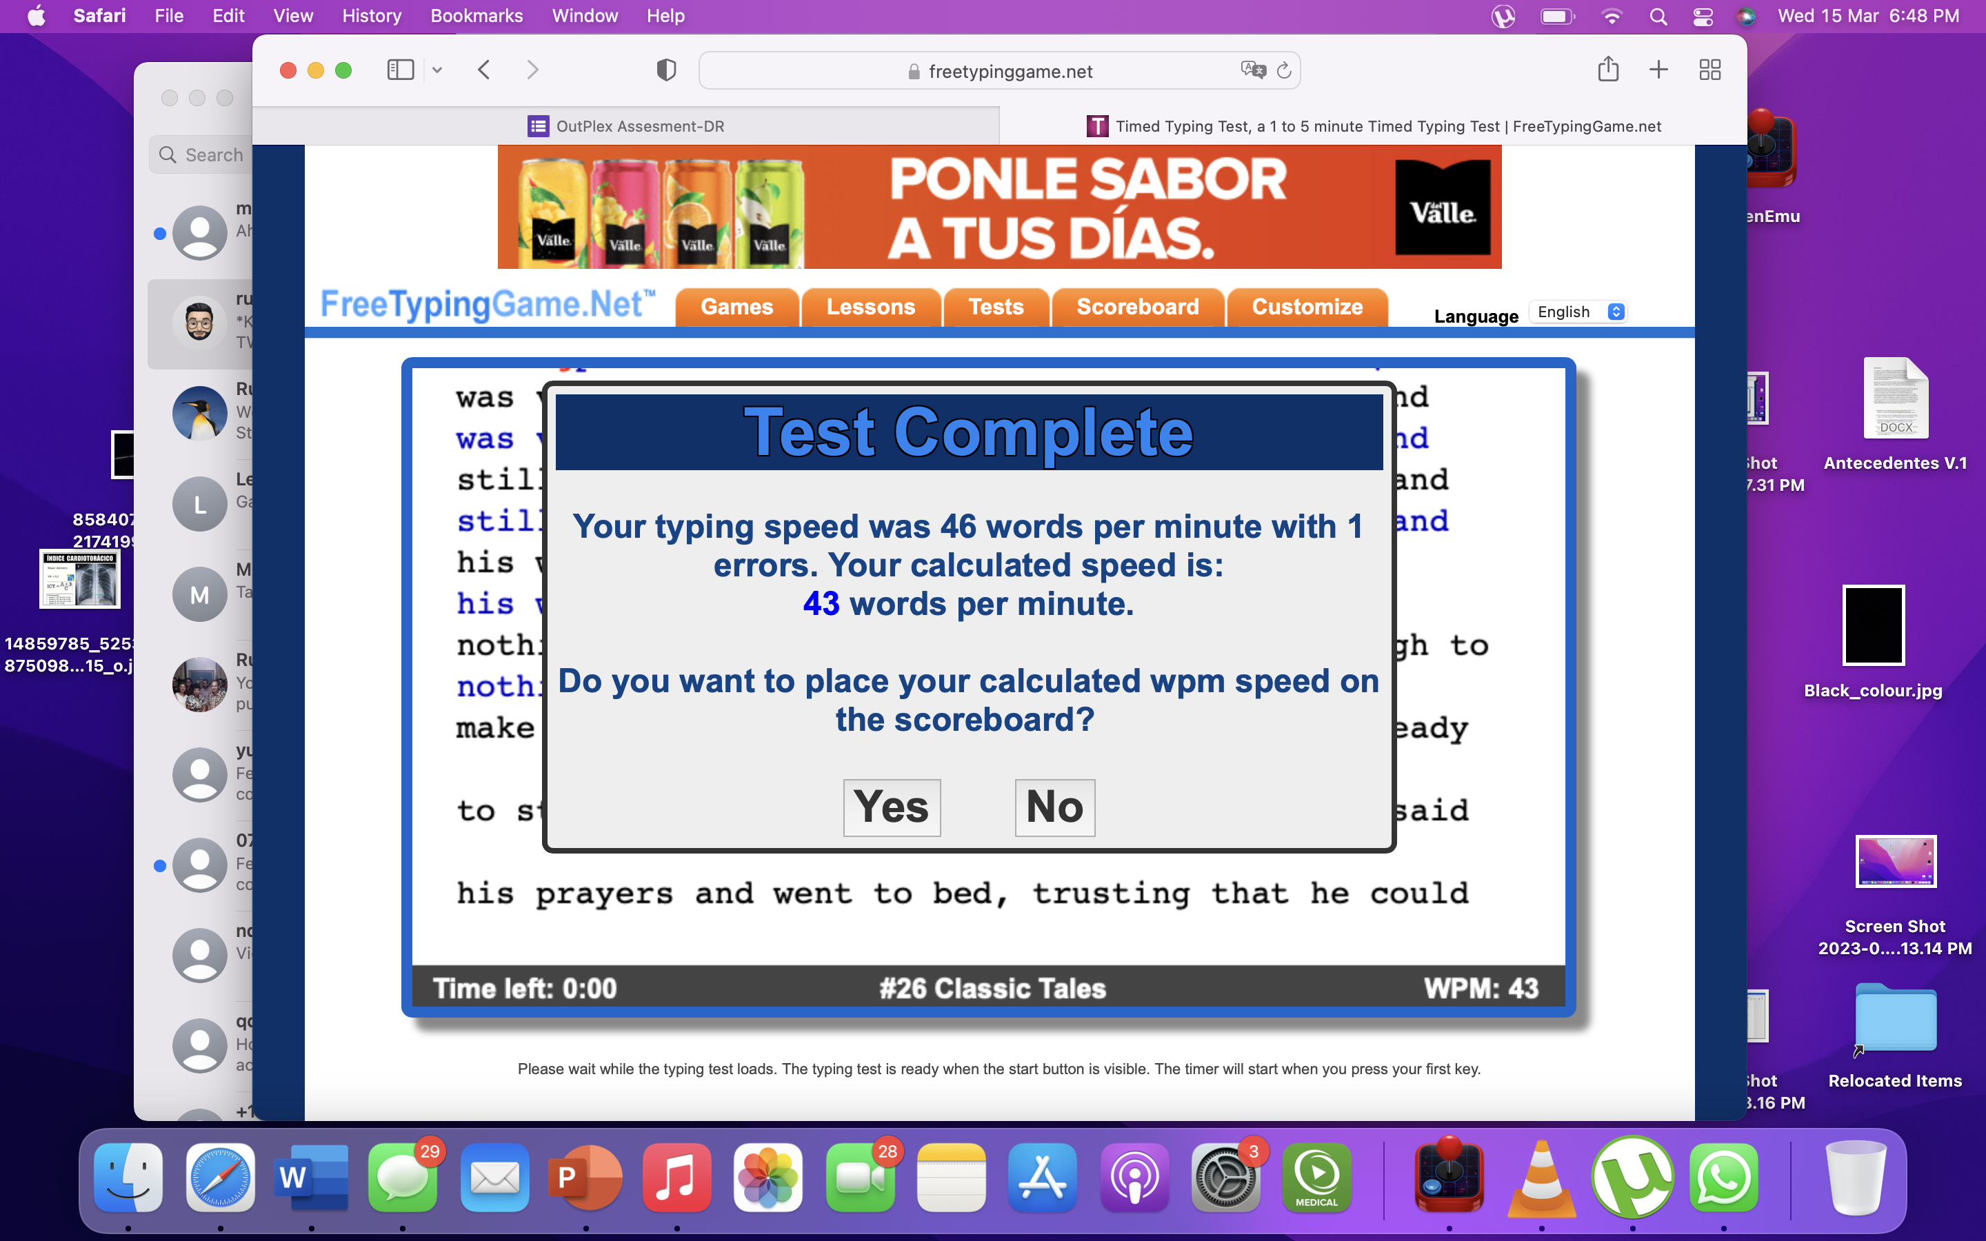Open the Lessons tab

click(x=870, y=307)
